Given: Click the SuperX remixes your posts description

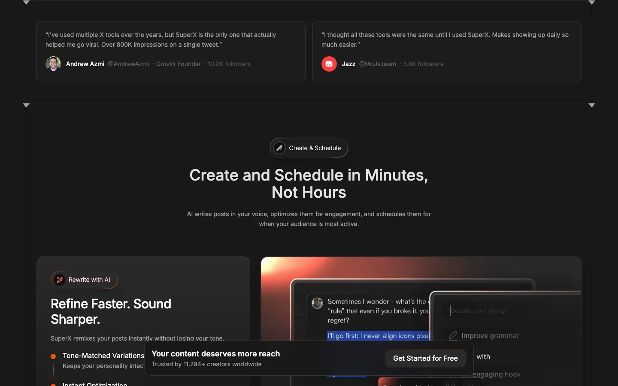Looking at the screenshot, I should (137, 338).
